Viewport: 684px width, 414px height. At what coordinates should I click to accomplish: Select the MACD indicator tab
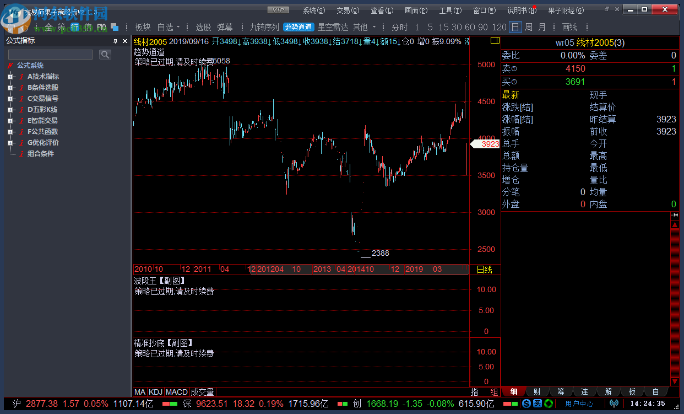177,392
